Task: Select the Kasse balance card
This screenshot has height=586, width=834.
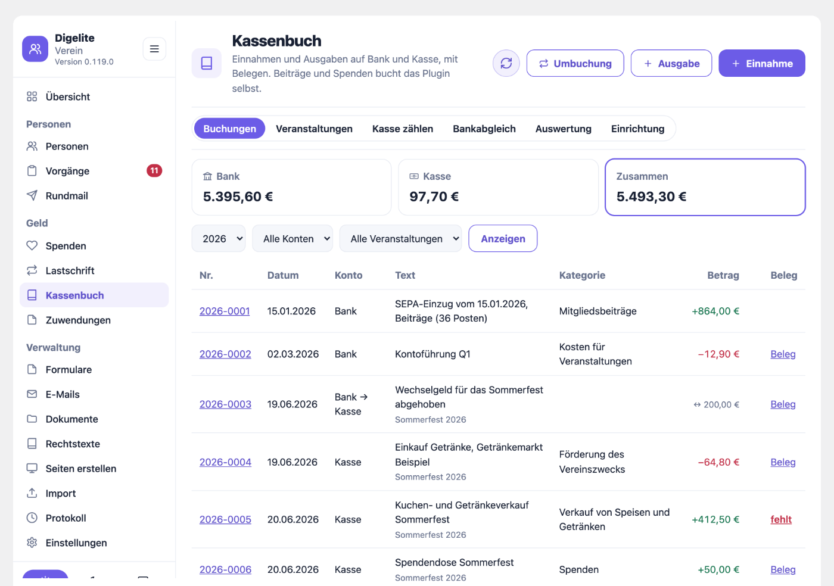Action: [x=498, y=187]
